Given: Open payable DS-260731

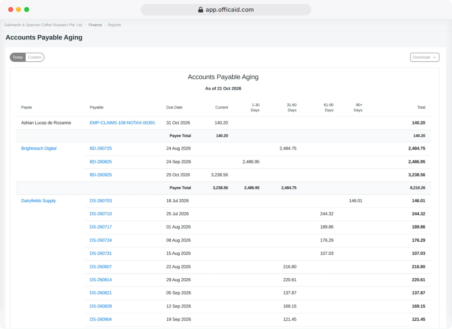Looking at the screenshot, I should click(x=101, y=253).
